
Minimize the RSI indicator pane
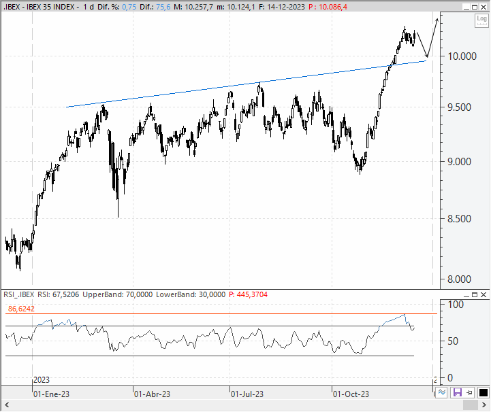tap(466, 295)
